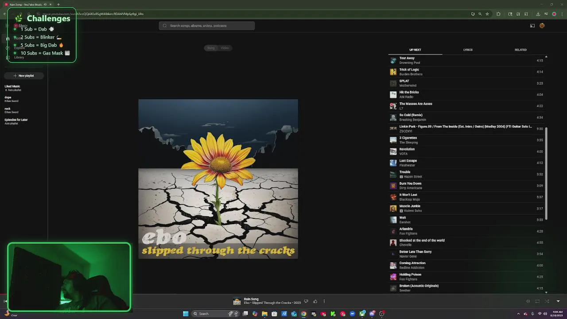
Task: Bookmark this page with the star icon
Action: [487, 14]
